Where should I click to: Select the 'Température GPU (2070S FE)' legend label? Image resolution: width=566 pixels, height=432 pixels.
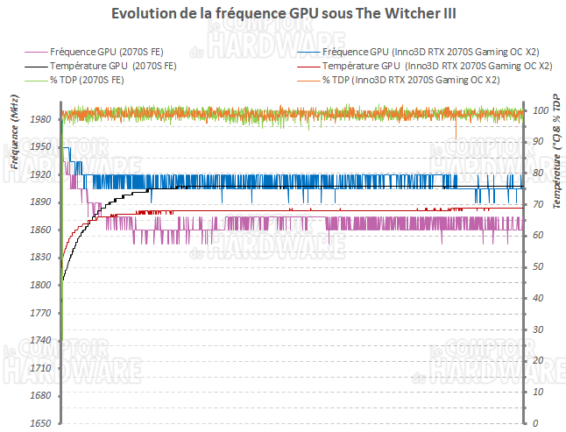pyautogui.click(x=115, y=66)
